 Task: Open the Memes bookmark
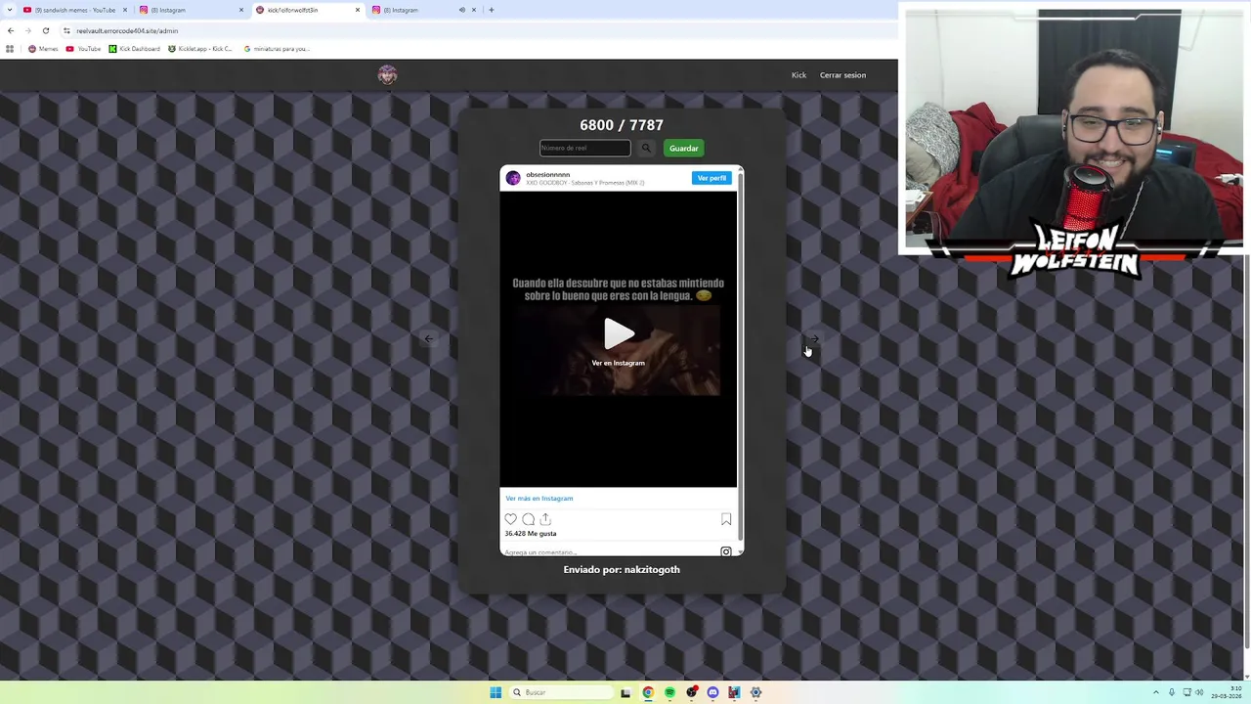point(43,48)
